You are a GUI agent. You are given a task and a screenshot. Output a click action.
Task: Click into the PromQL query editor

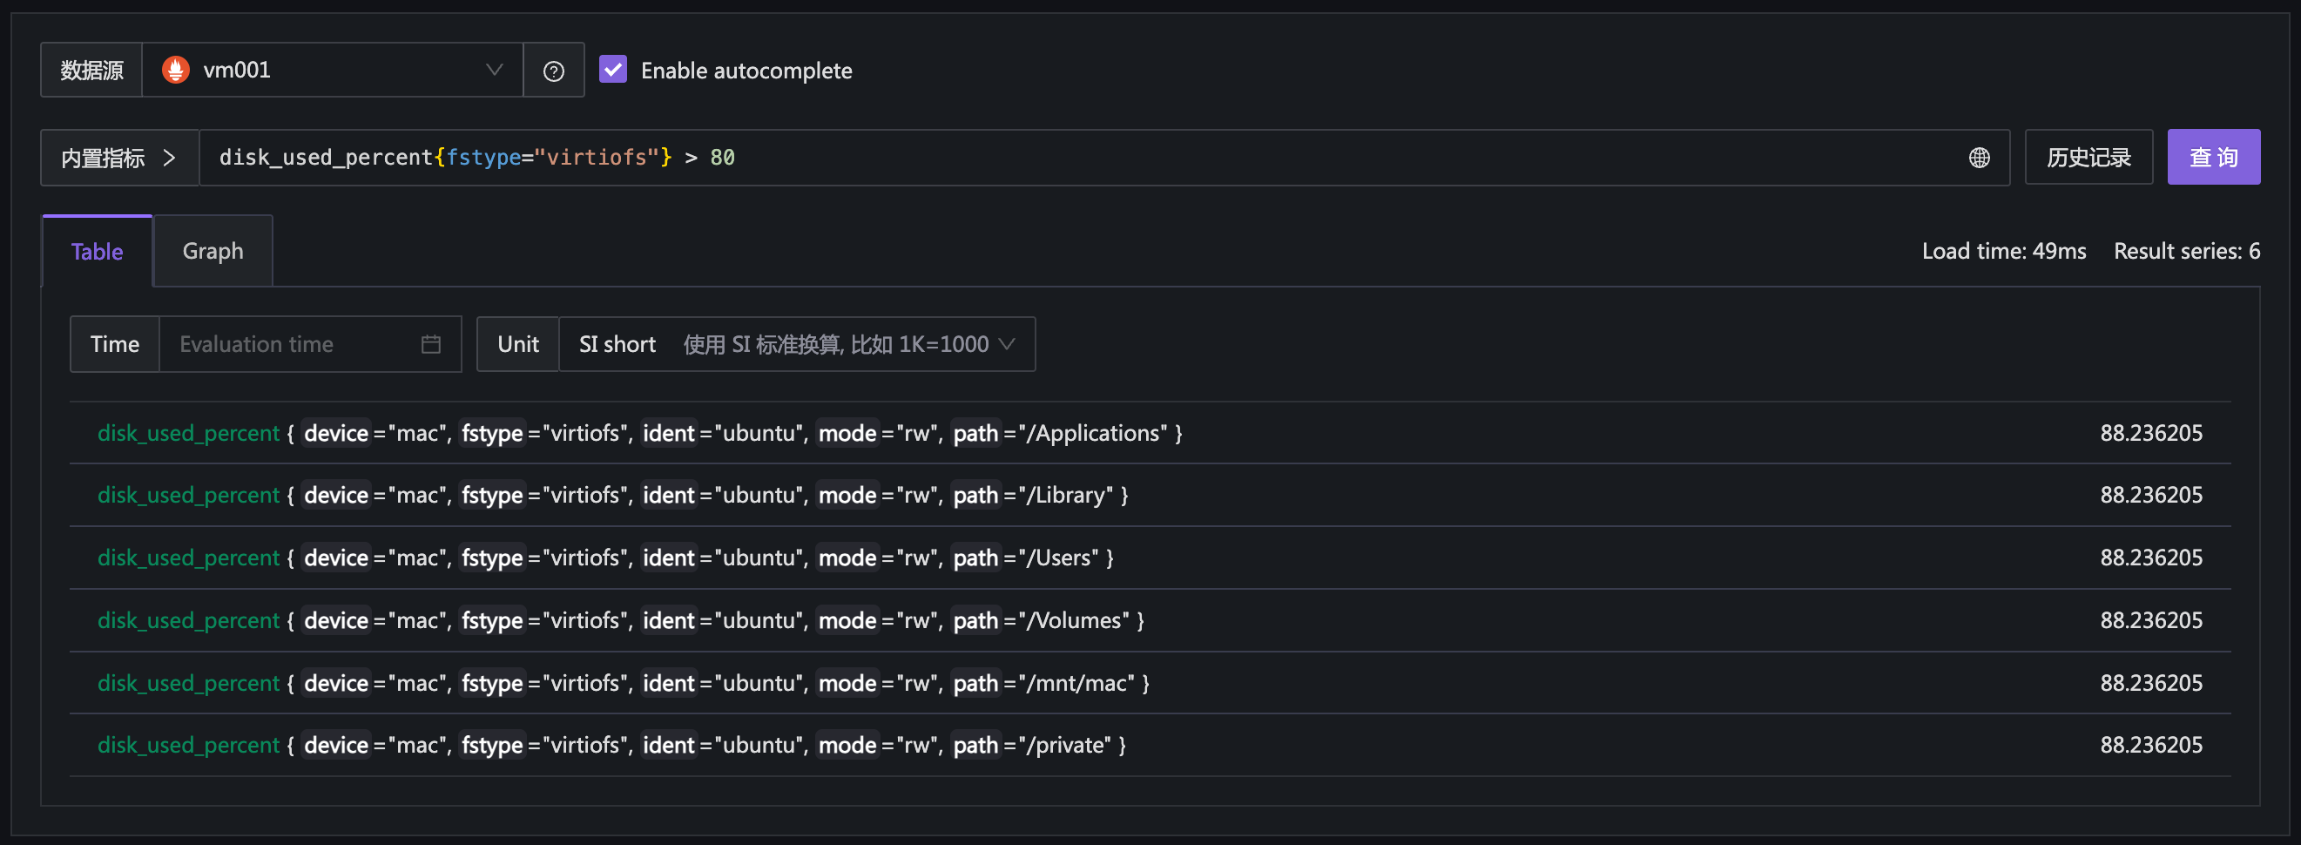pos(1081,158)
